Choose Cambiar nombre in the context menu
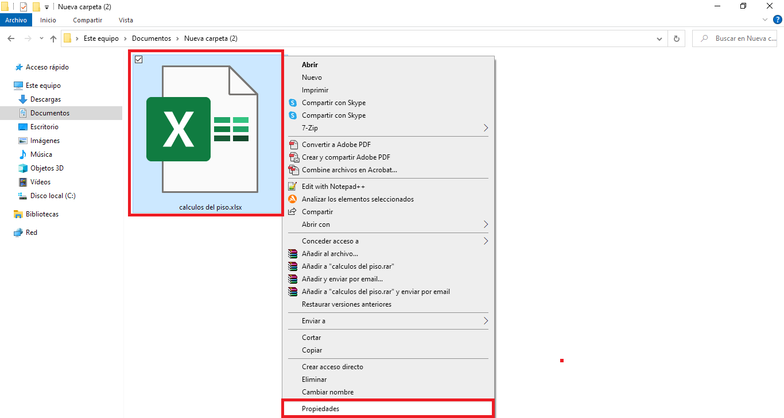This screenshot has width=784, height=418. (x=388, y=392)
